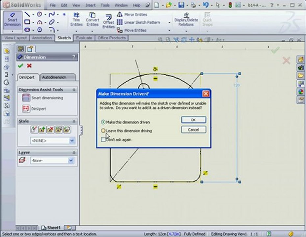The image size is (306, 237).
Task: Click the Undo icon
Action: (x=206, y=5)
